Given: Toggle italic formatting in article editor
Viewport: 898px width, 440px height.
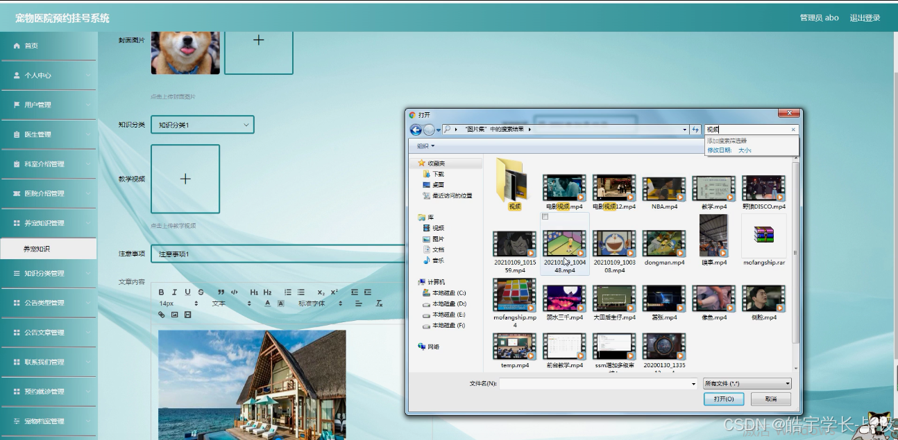Looking at the screenshot, I should (175, 292).
